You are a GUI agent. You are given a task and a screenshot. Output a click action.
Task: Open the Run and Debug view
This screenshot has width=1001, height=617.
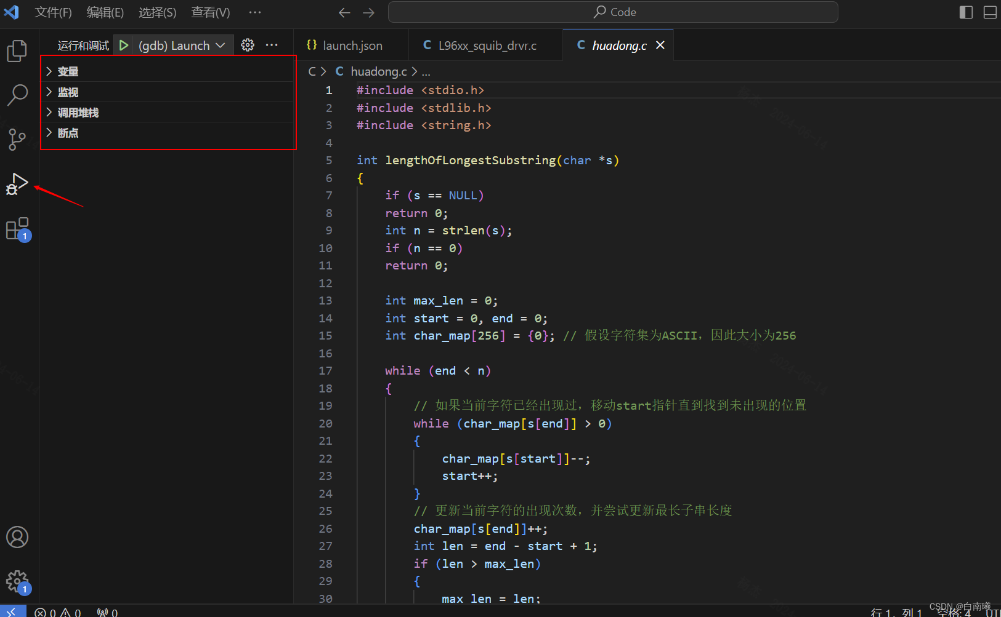[x=17, y=184]
